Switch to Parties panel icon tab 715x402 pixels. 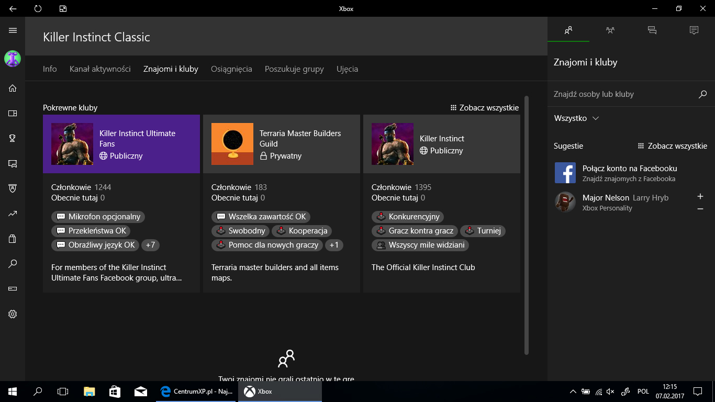coord(610,30)
